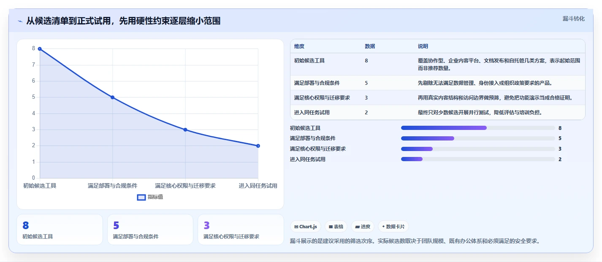Screen dimensions: 602x262
Task: Select the 数据卡片 chip
Action: pyautogui.click(x=393, y=227)
